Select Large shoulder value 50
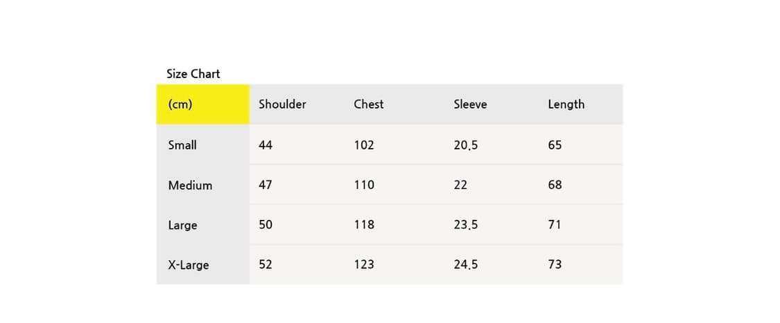The image size is (780, 323). click(266, 225)
